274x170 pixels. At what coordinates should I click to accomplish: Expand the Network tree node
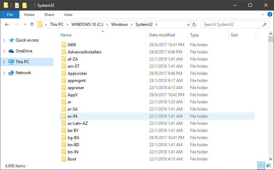point(4,73)
